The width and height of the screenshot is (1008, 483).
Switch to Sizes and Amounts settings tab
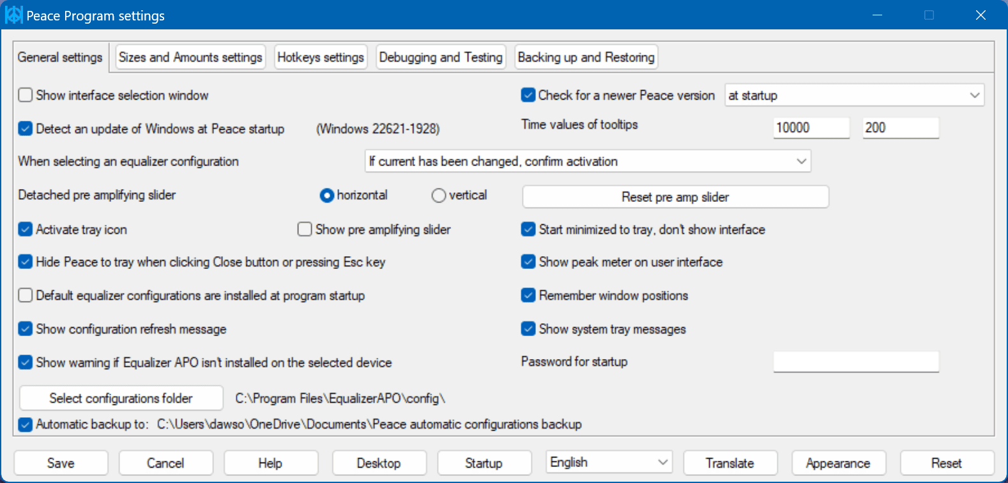point(190,57)
